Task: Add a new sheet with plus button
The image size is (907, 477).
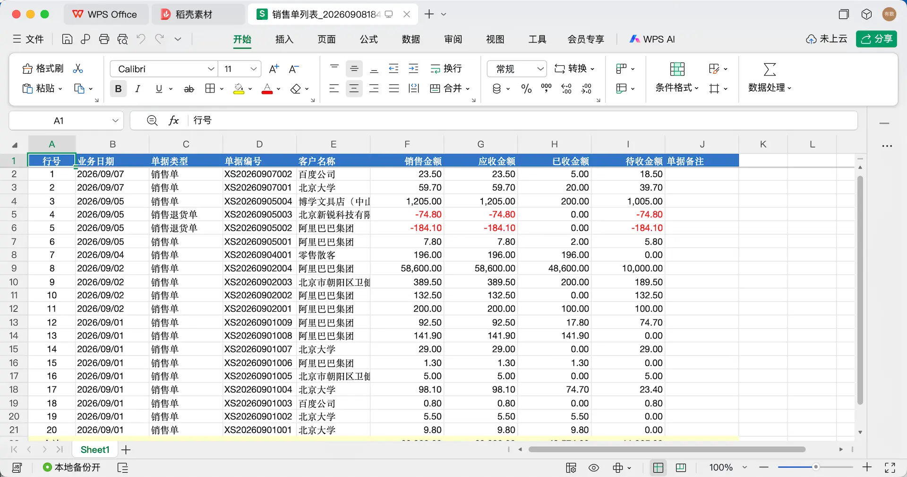Action: coord(126,450)
